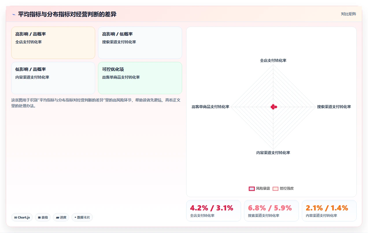Click the icon in the 进度 tag

tap(57, 217)
